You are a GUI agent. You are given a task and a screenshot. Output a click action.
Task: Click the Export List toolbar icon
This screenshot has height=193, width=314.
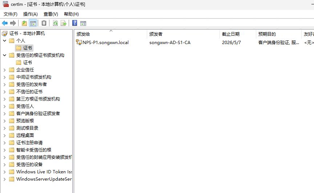pyautogui.click(x=64, y=23)
